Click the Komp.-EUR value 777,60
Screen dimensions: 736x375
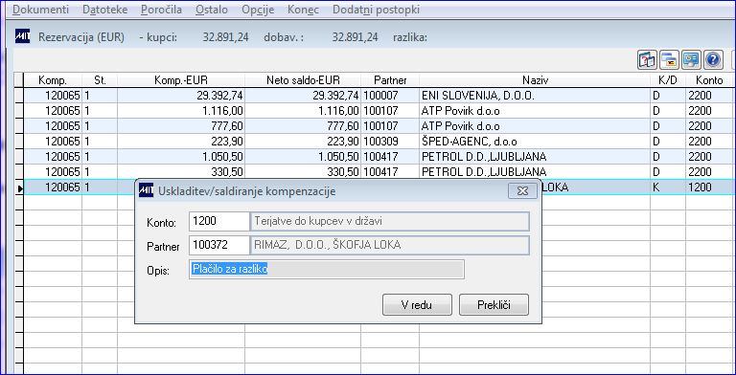tap(181, 126)
